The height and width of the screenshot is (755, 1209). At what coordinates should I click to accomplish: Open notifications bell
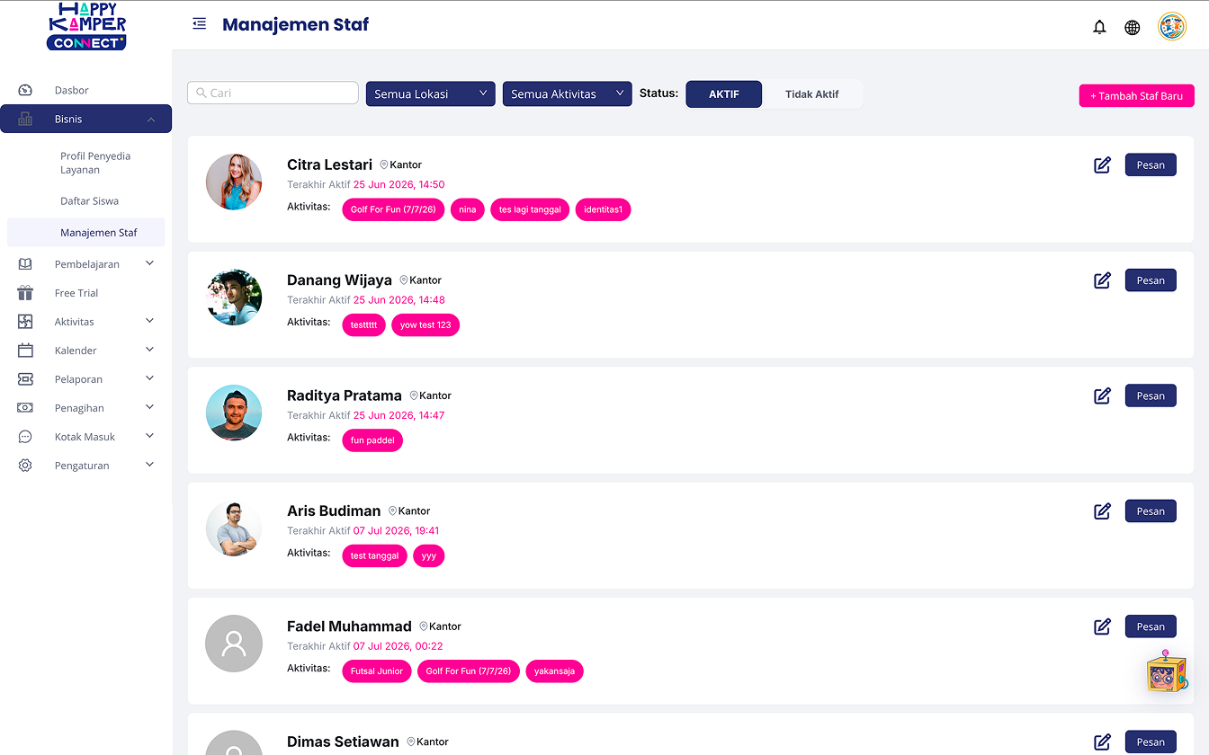click(1099, 27)
